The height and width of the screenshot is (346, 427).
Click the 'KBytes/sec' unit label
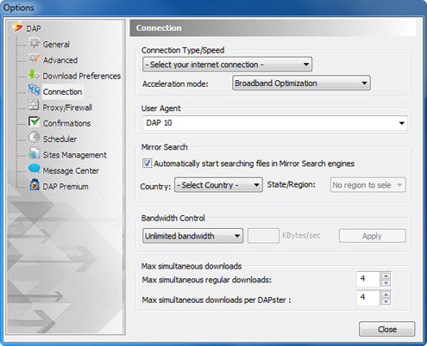pyautogui.click(x=301, y=236)
